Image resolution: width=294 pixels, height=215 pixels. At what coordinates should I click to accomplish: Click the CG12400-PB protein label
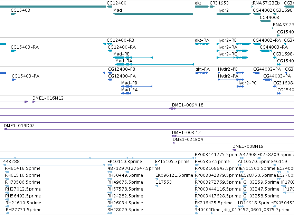point(122,69)
